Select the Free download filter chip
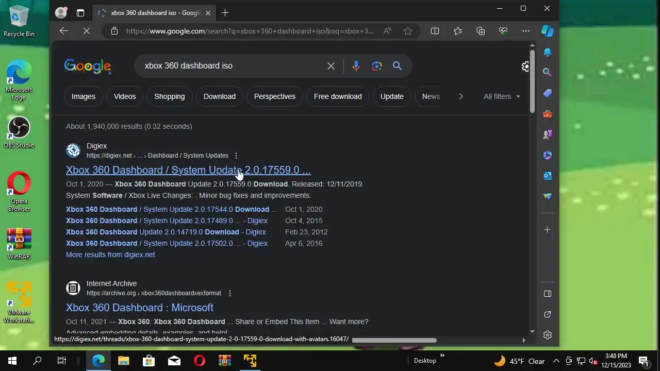 [x=338, y=96]
